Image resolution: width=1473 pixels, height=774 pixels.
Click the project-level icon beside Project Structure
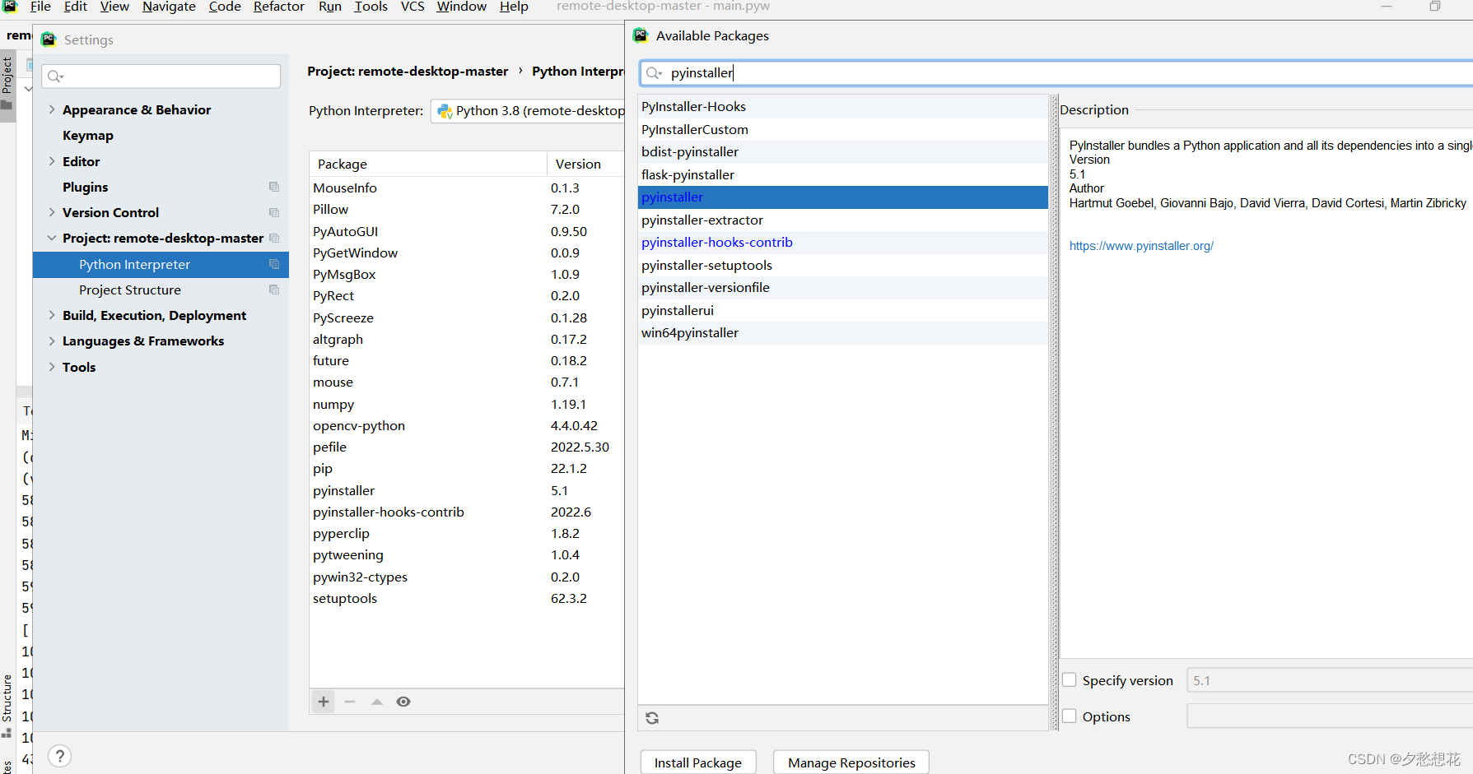tap(274, 290)
